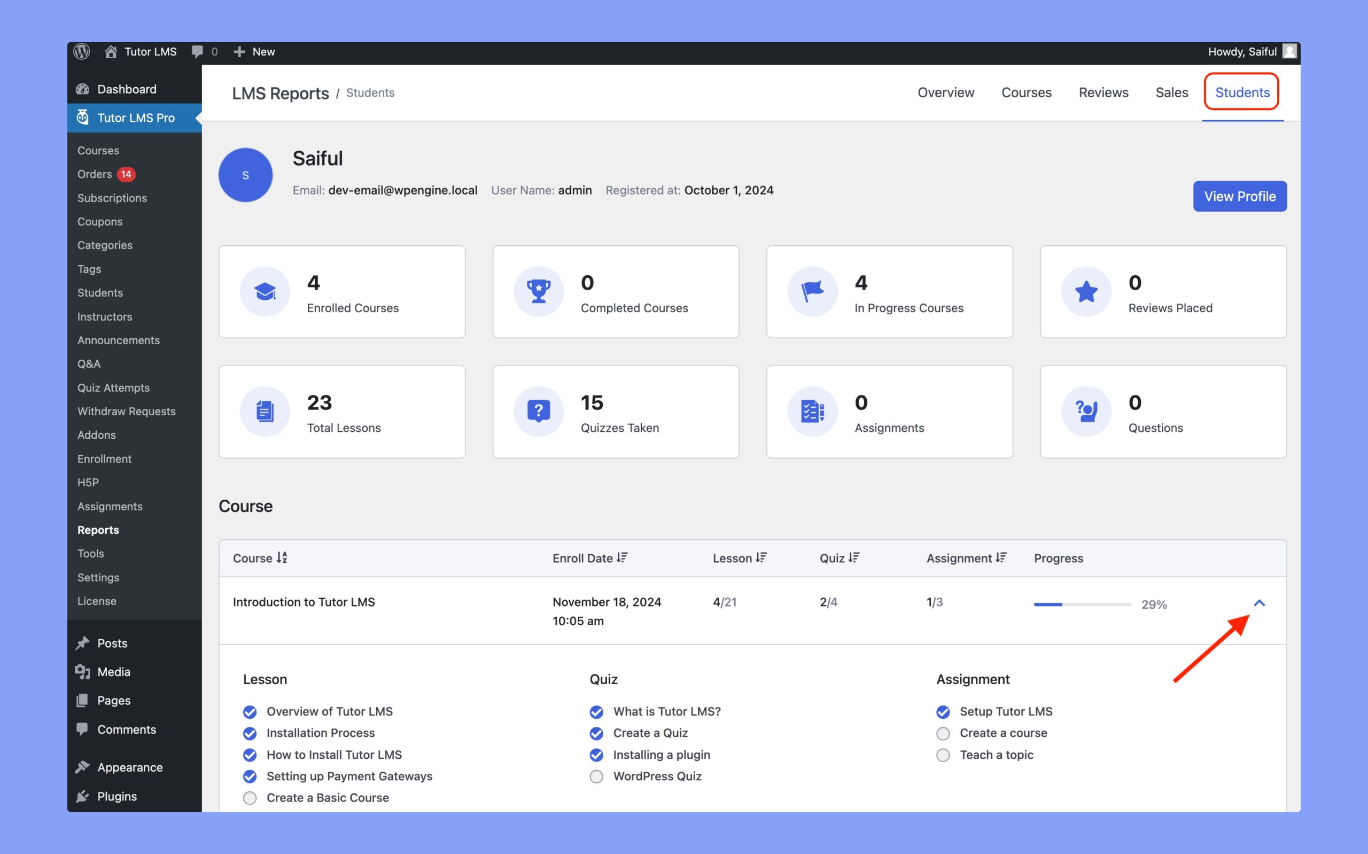Open Quiz Attempts in sidebar

113,387
